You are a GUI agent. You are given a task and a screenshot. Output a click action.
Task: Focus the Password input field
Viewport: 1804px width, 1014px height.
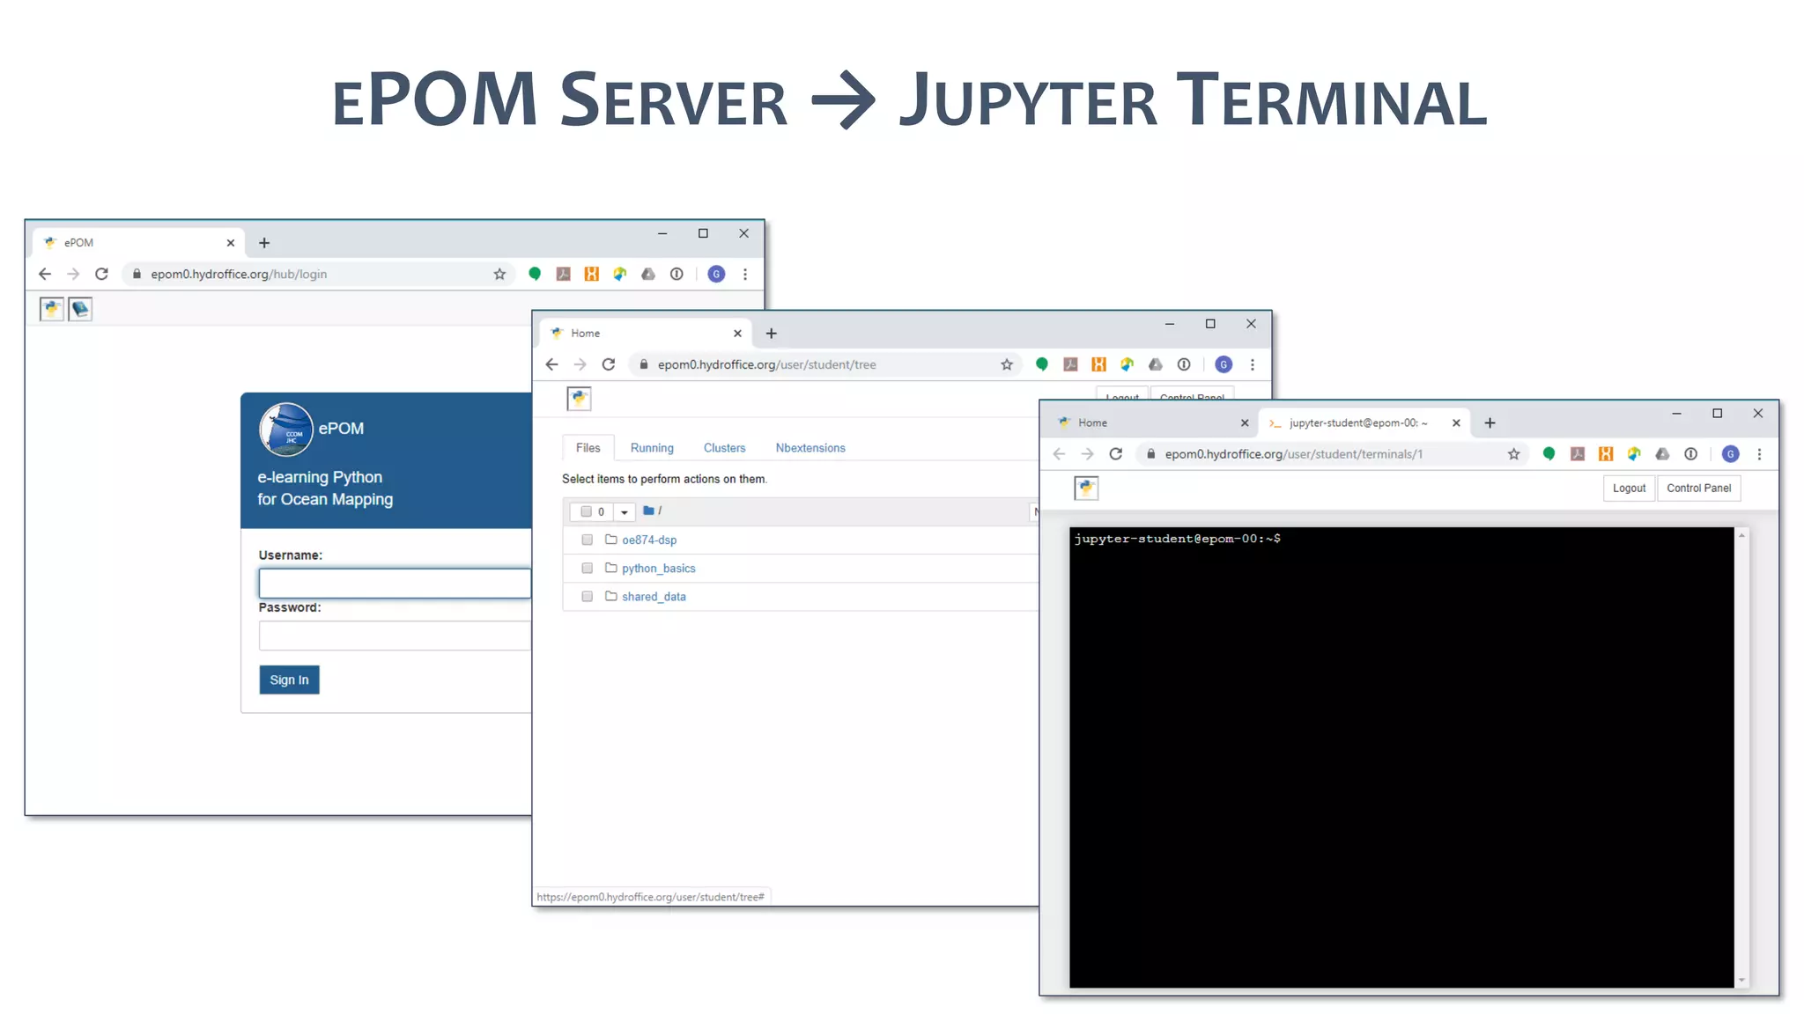(395, 636)
